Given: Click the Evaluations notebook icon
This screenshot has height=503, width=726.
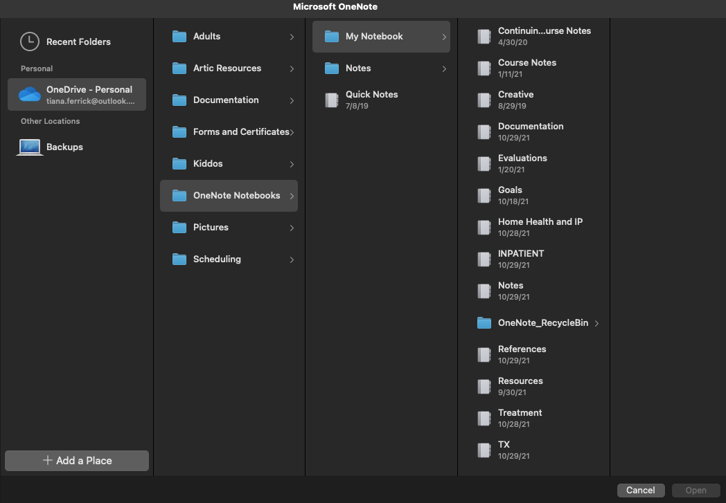Looking at the screenshot, I should tap(484, 164).
